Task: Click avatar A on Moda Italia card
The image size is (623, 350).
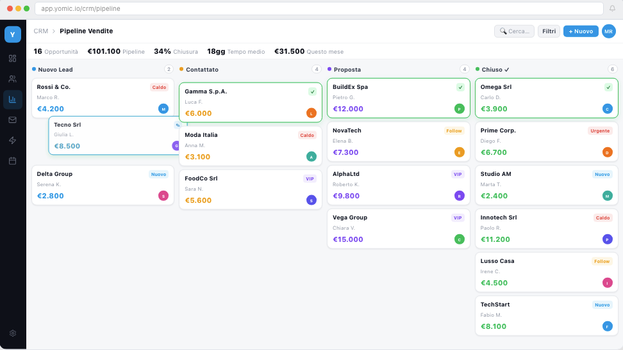Action: click(311, 157)
